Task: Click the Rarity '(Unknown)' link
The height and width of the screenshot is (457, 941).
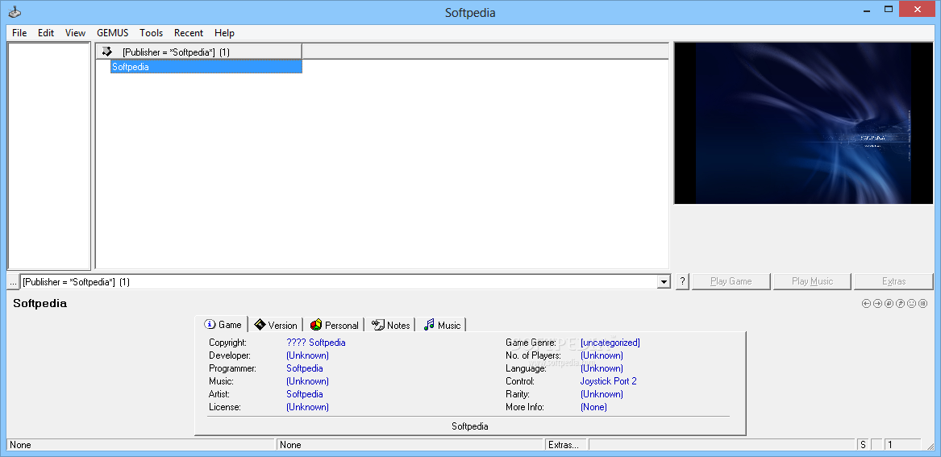Action: (602, 394)
